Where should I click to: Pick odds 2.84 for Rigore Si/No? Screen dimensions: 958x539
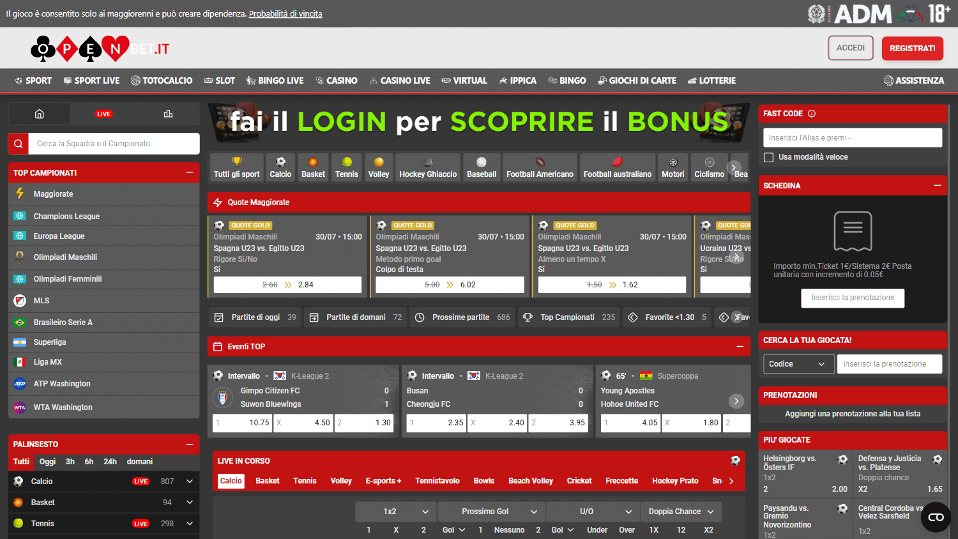(x=287, y=285)
